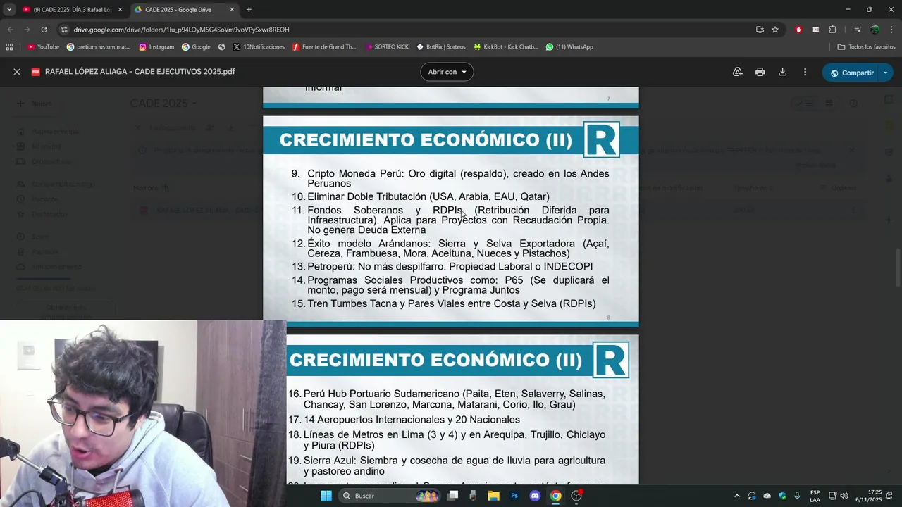Click the first 'CRECIMIENTO ECONÓMICO (II)' slide heading

[x=426, y=139]
